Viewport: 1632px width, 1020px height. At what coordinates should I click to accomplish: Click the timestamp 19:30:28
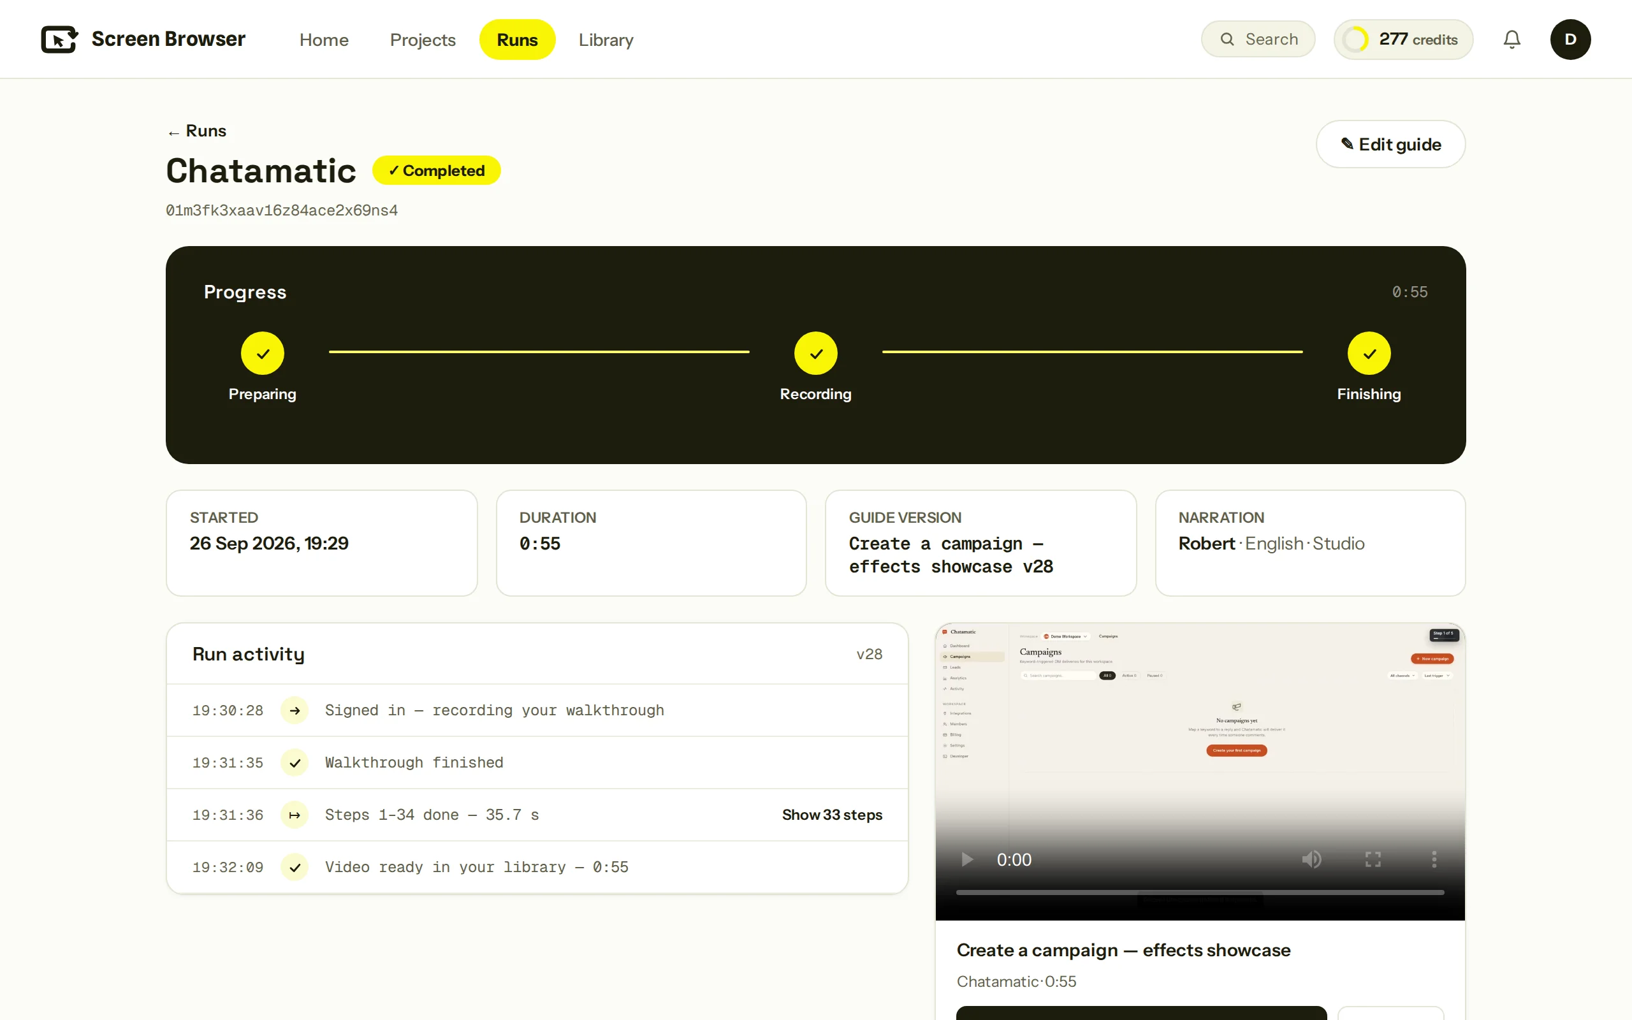coord(227,710)
